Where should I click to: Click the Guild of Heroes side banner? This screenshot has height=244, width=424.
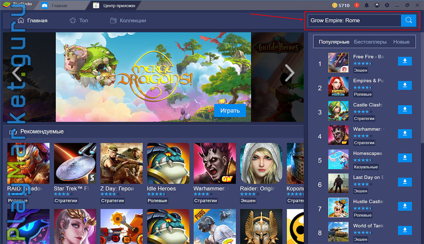(x=277, y=77)
